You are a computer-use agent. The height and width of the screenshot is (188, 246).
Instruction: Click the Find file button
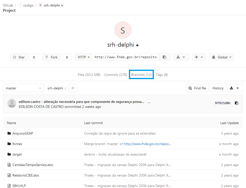tap(197, 88)
